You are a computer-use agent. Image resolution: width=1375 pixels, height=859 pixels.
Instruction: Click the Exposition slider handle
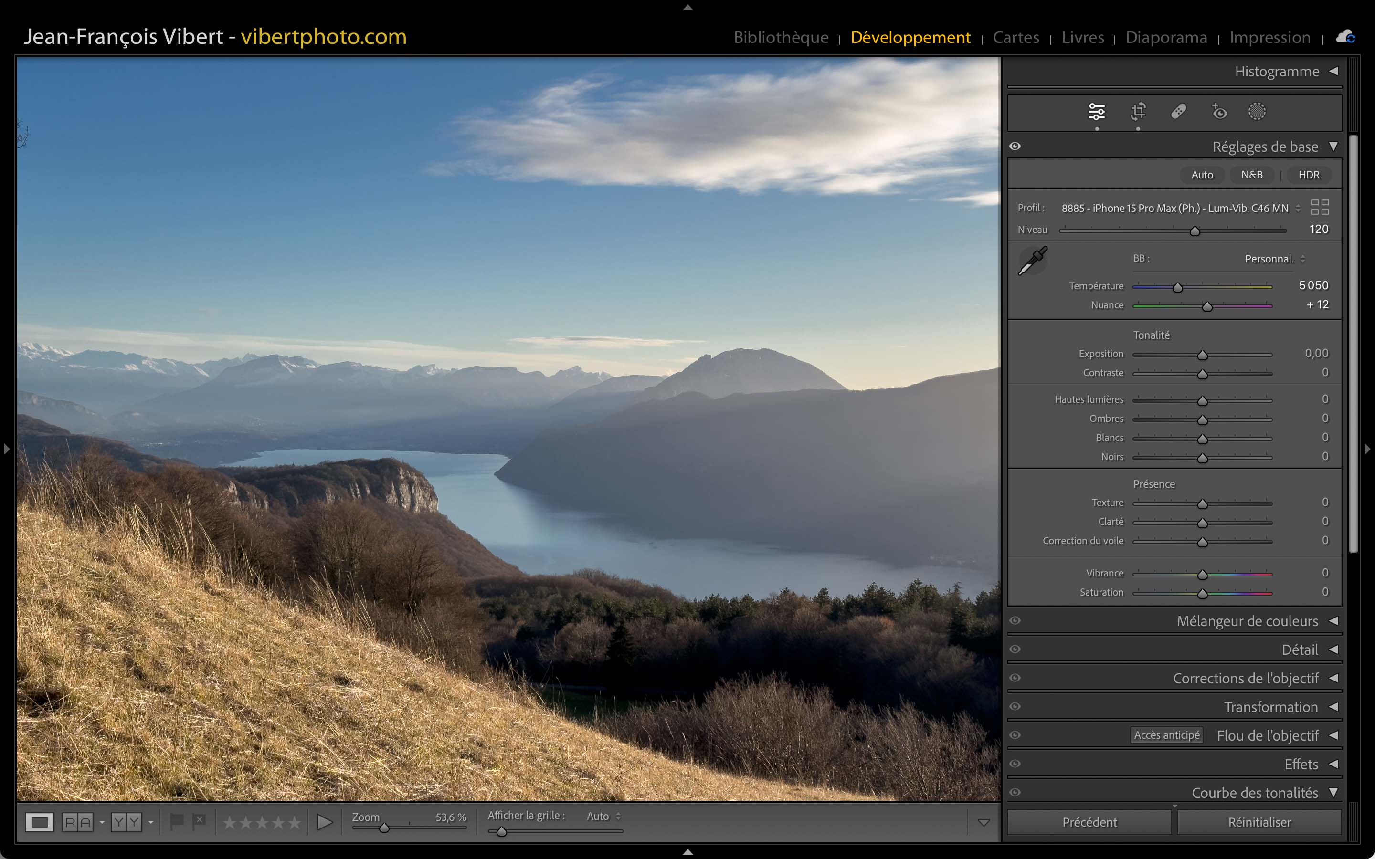point(1202,355)
